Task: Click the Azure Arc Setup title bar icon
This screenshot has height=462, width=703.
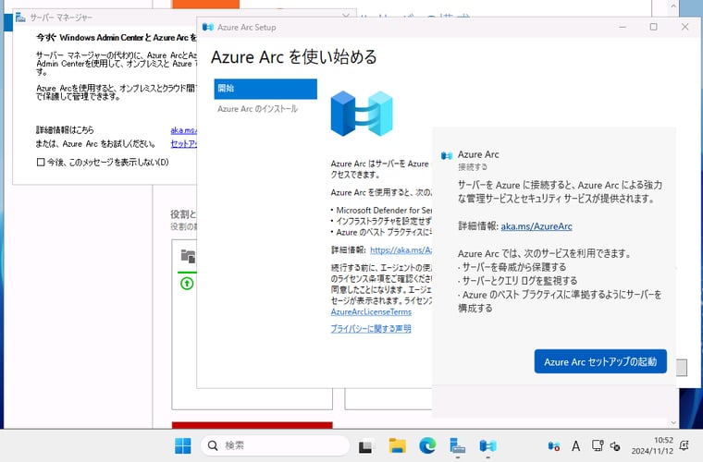Action: click(207, 27)
